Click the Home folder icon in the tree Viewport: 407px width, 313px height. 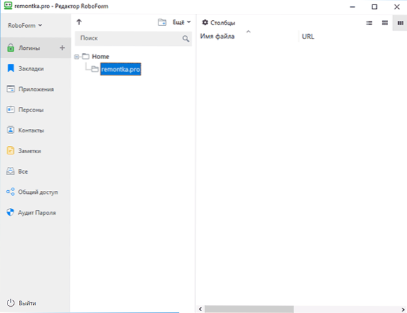coord(86,56)
